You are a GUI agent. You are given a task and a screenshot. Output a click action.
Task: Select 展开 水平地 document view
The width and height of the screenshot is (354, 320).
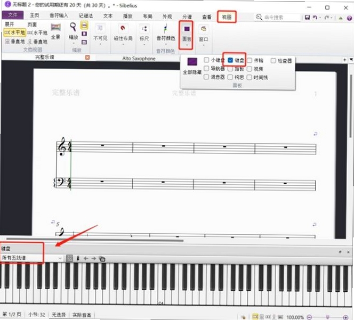(x=15, y=32)
